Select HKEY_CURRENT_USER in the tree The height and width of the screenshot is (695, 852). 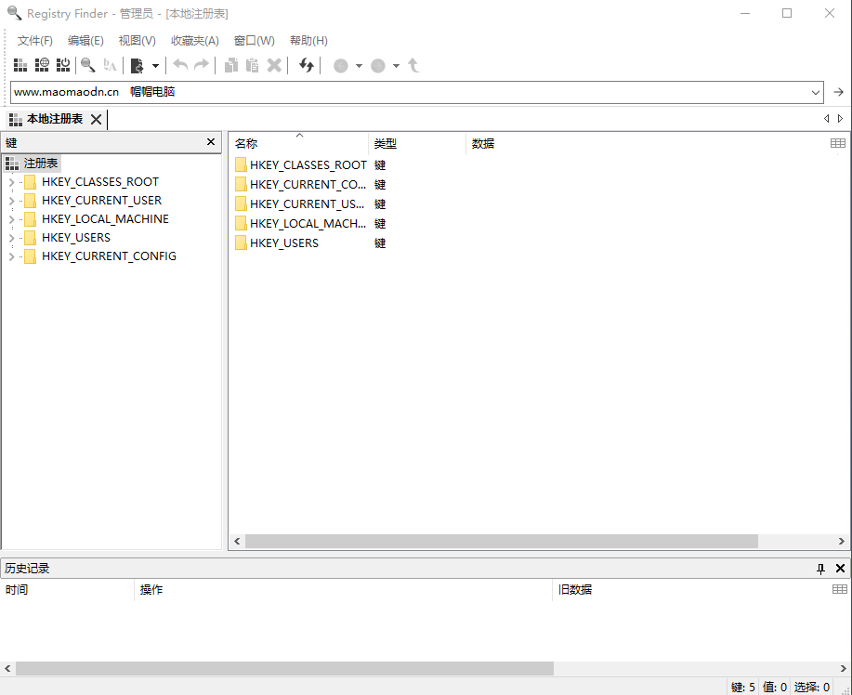pos(101,201)
